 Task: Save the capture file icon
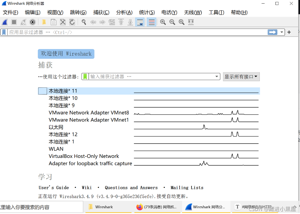point(53,22)
